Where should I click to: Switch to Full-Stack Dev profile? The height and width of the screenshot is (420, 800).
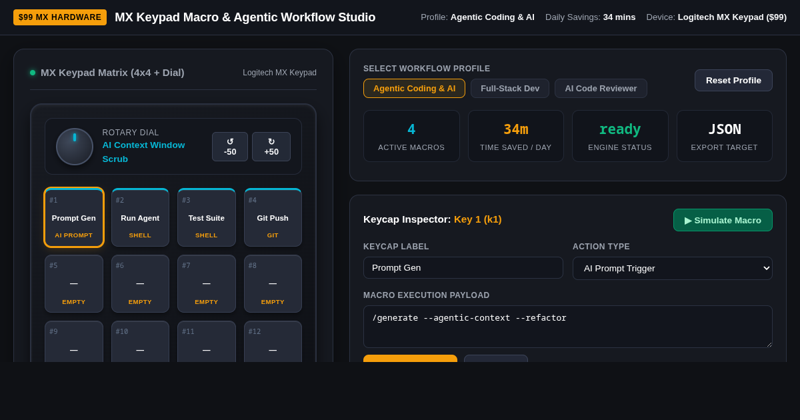tap(510, 88)
